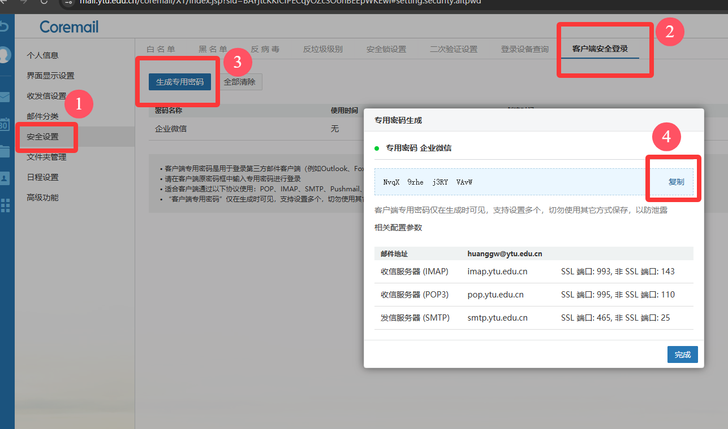The width and height of the screenshot is (728, 429).
Task: Reload the page with the browser refresh icon
Action: [x=44, y=2]
